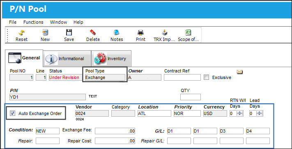Open the Help menu
The image size is (292, 149).
tap(78, 22)
